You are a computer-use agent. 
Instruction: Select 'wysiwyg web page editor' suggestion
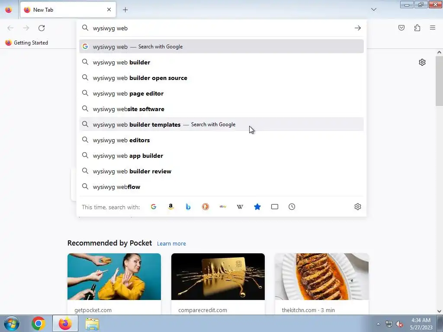221,93
